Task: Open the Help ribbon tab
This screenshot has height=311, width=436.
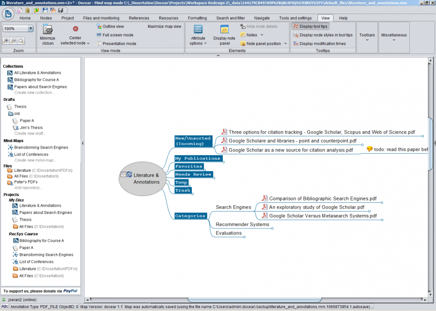Action: 343,18
